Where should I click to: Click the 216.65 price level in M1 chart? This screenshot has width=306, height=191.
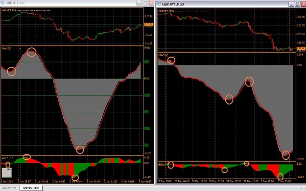point(148,35)
